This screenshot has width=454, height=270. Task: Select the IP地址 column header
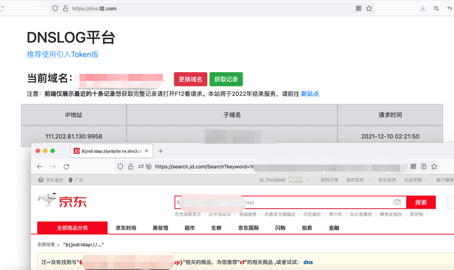74,115
